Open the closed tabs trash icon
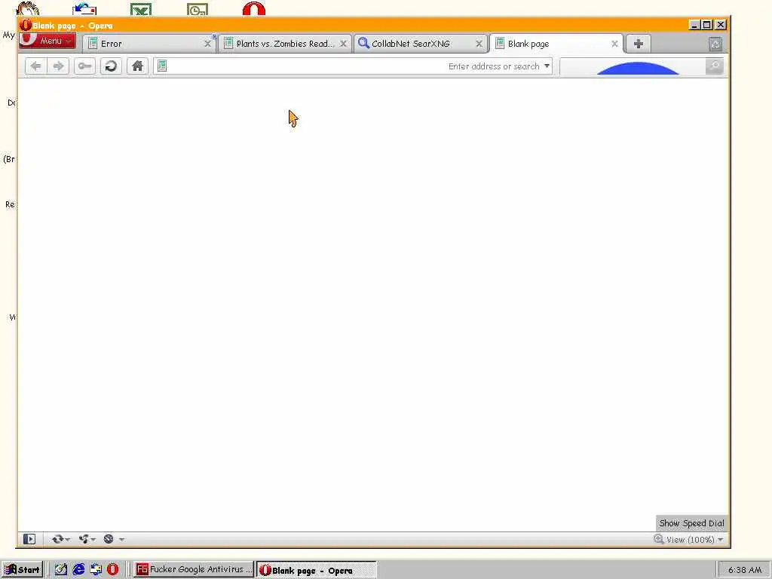Screen dimensions: 772x579 point(715,44)
